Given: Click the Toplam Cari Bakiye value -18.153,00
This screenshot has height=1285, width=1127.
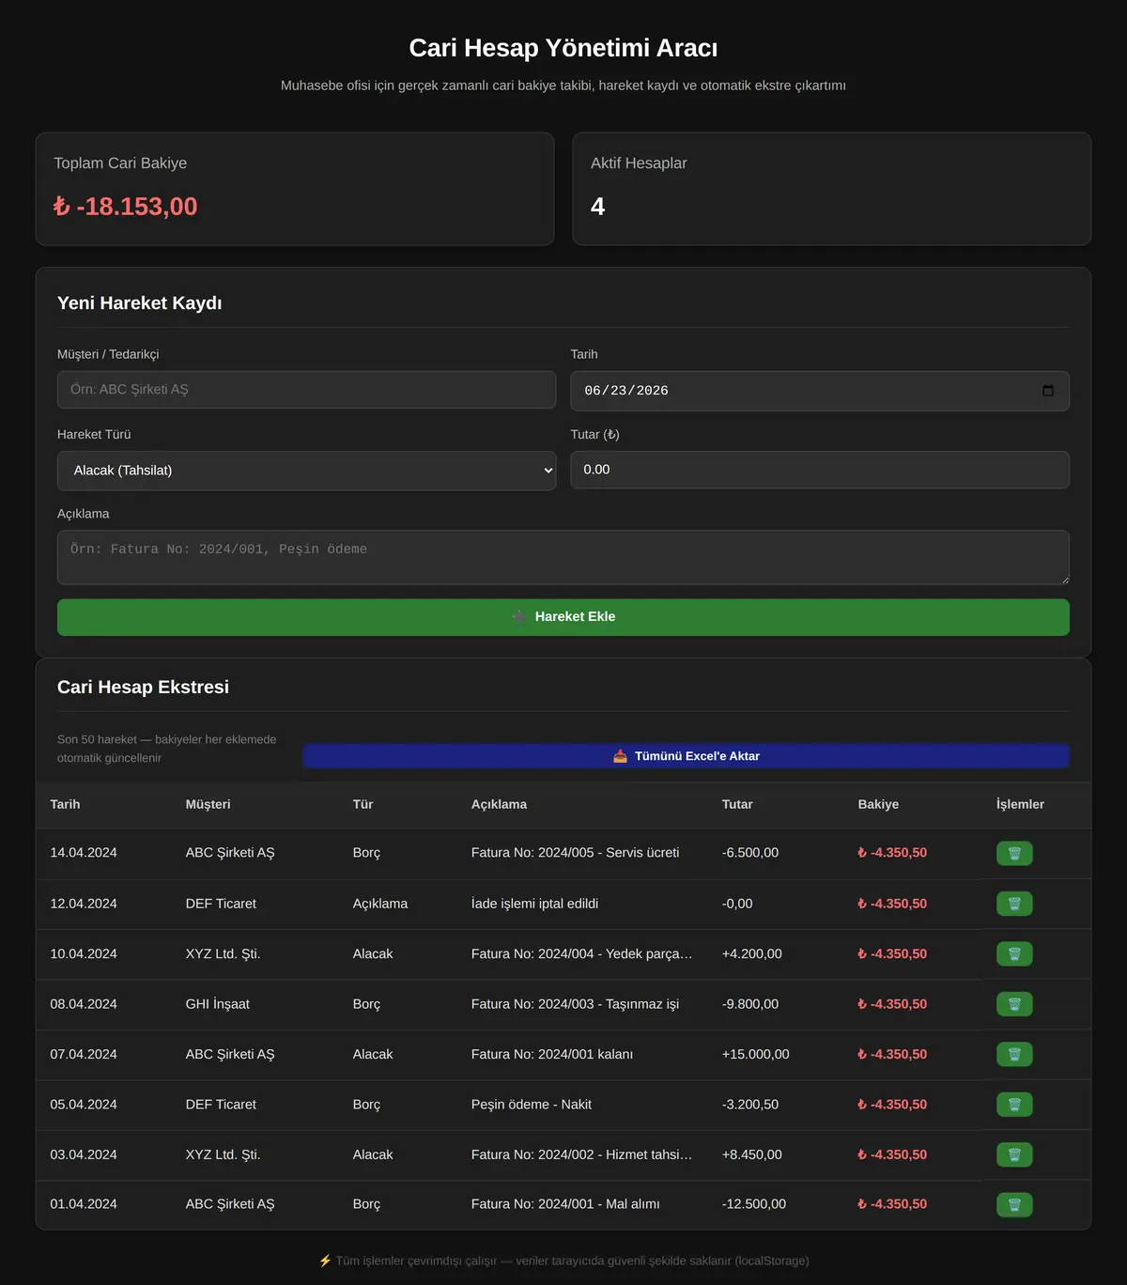Looking at the screenshot, I should coord(125,207).
